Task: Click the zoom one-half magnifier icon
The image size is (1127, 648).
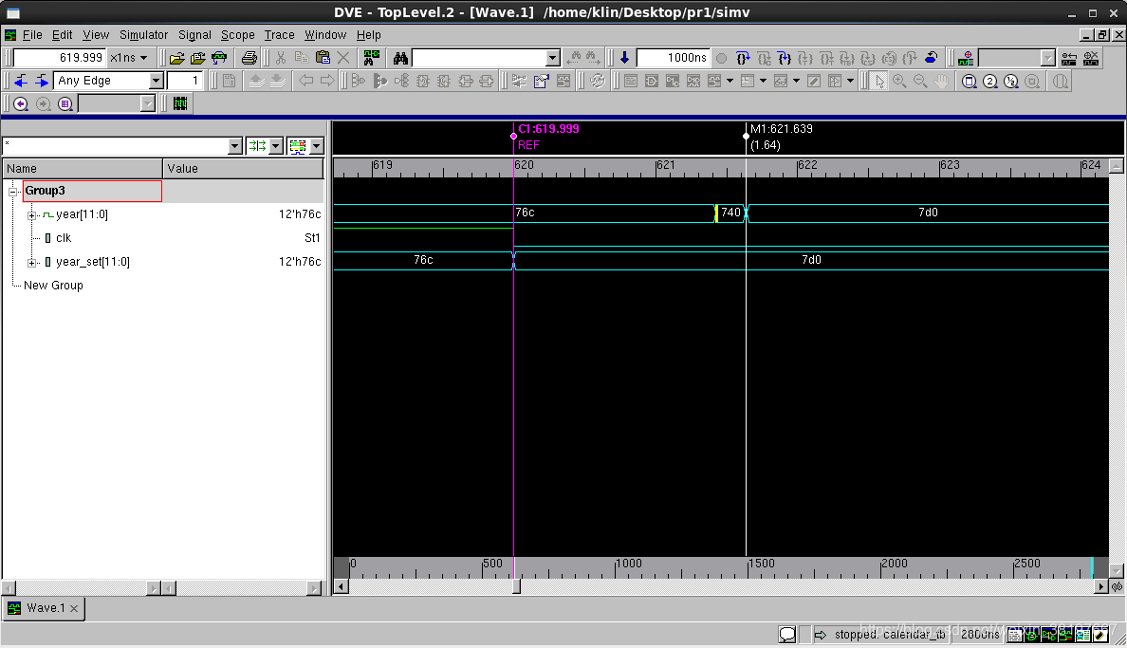Action: (x=1010, y=82)
